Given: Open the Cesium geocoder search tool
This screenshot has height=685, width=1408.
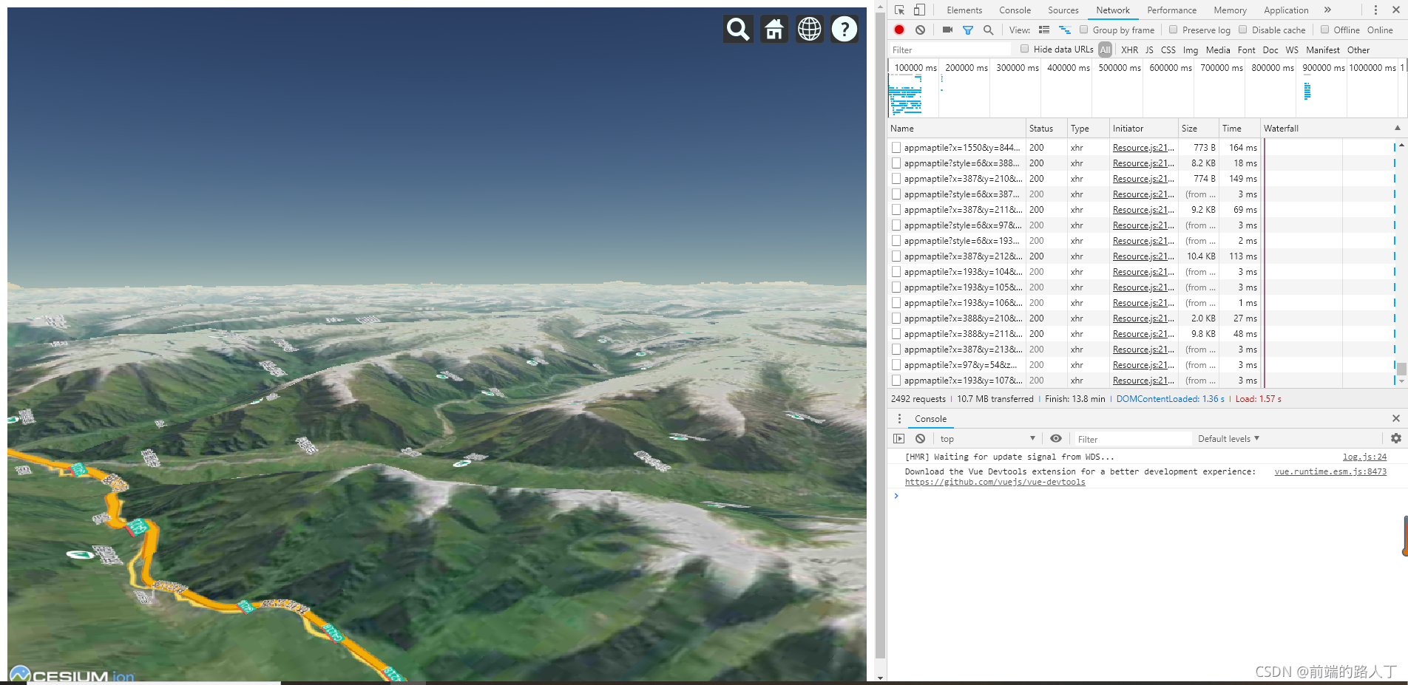Looking at the screenshot, I should [737, 28].
